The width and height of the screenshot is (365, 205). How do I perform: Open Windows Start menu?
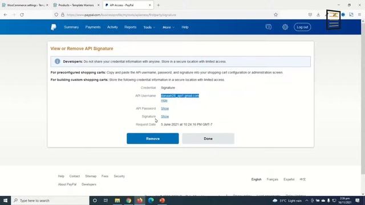tap(5, 200)
